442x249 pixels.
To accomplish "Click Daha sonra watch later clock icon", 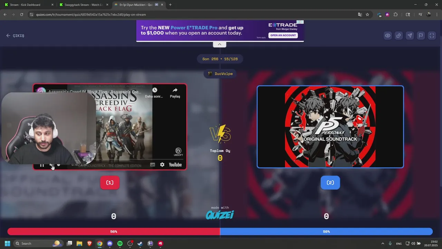I will [x=154, y=92].
